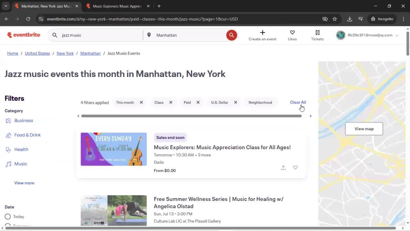Switch to Music Explorers browser tab
Viewport: 410px width, 231px height.
pyautogui.click(x=118, y=6)
